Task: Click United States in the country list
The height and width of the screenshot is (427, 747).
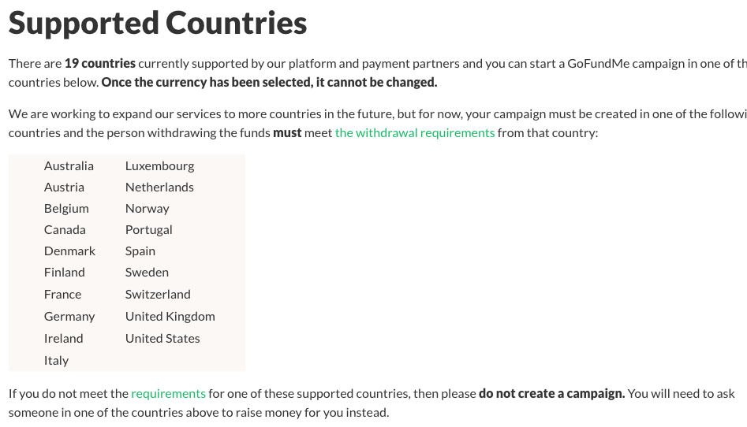Action: click(162, 338)
